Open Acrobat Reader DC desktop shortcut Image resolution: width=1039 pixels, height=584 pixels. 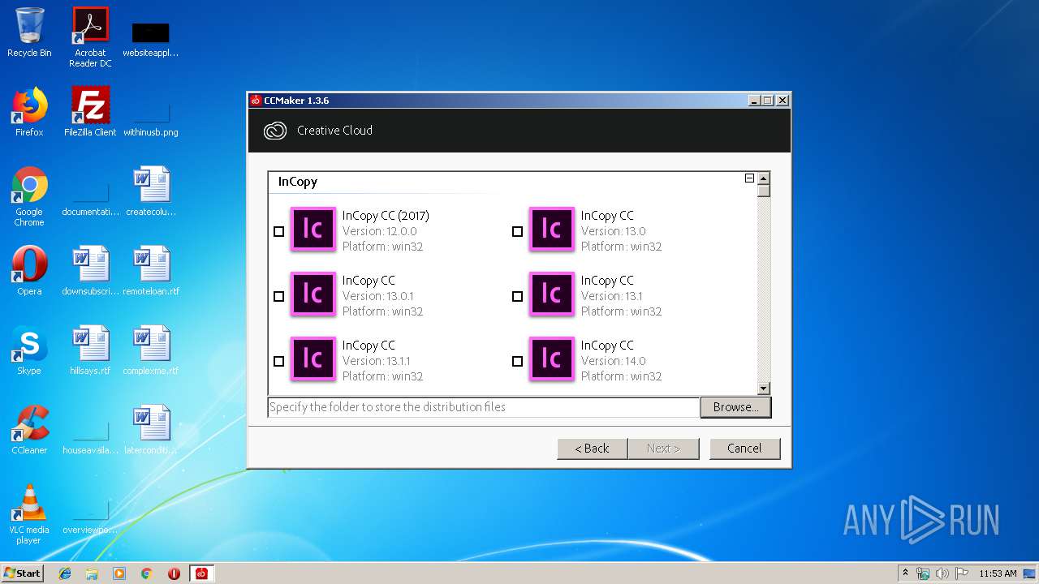click(x=90, y=36)
